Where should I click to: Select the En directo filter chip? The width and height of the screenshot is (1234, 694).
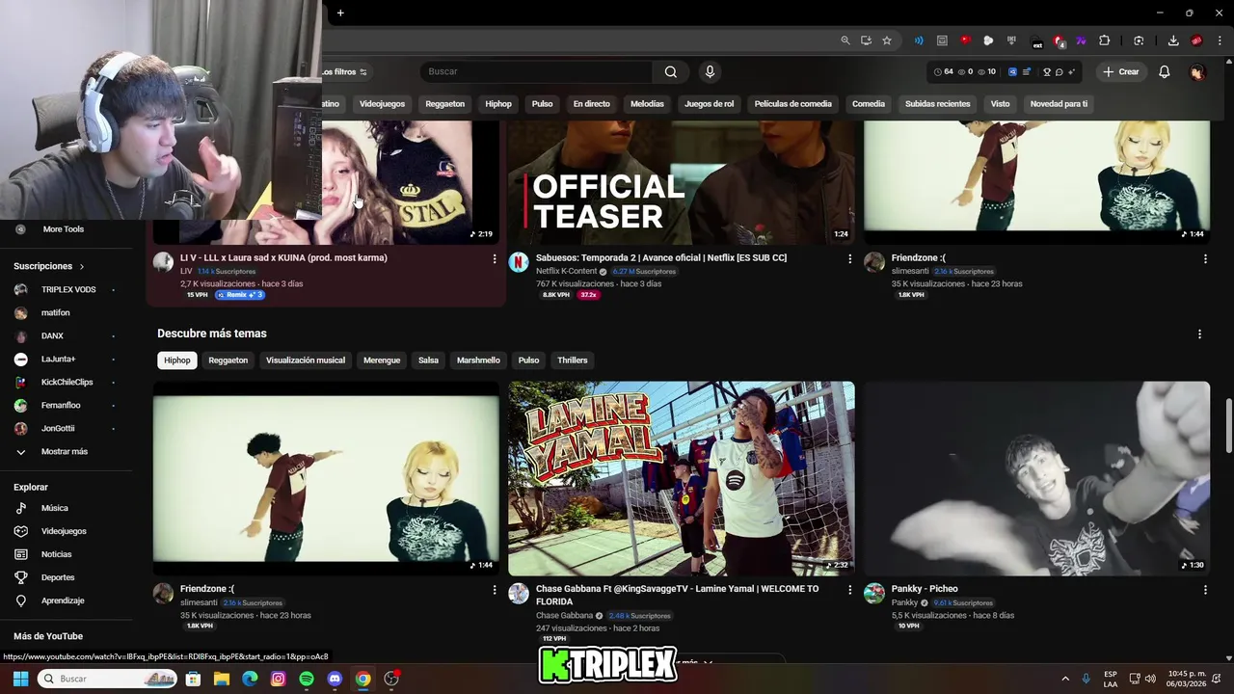pyautogui.click(x=591, y=103)
